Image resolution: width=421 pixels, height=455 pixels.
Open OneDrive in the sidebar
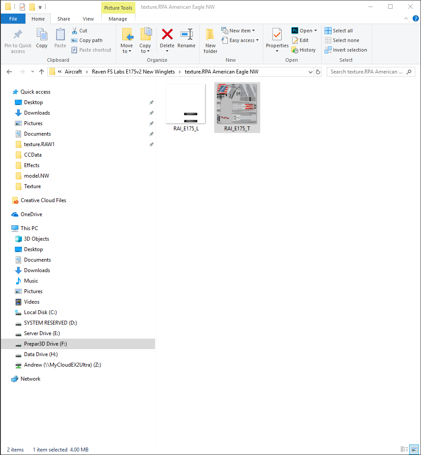click(x=31, y=214)
